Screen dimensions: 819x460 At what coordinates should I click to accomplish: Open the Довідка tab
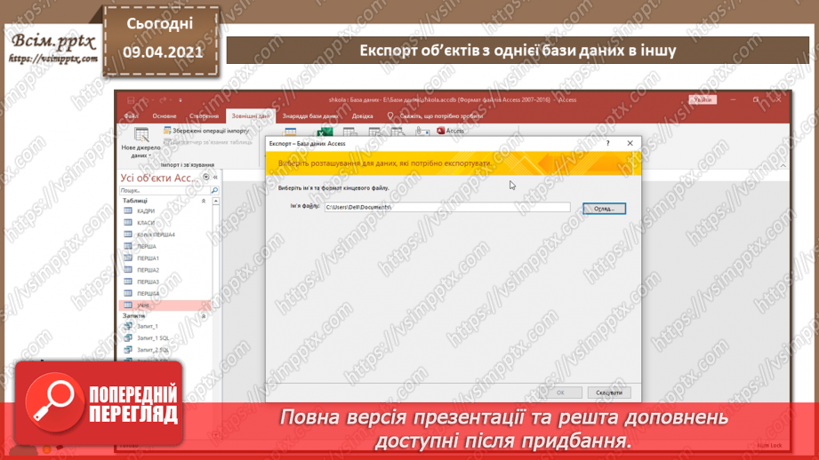[x=362, y=115]
